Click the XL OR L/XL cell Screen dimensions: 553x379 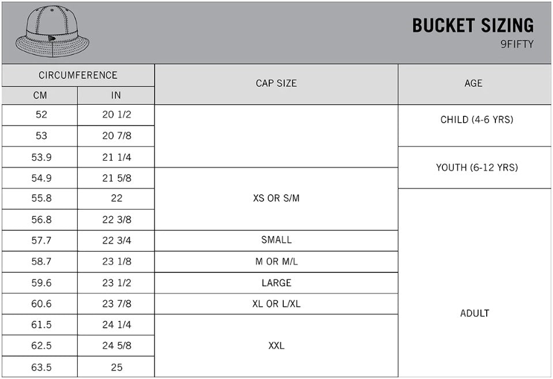tap(277, 304)
